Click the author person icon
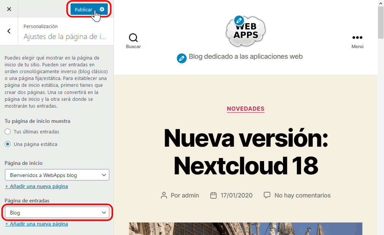This screenshot has width=384, height=235. tap(164, 195)
